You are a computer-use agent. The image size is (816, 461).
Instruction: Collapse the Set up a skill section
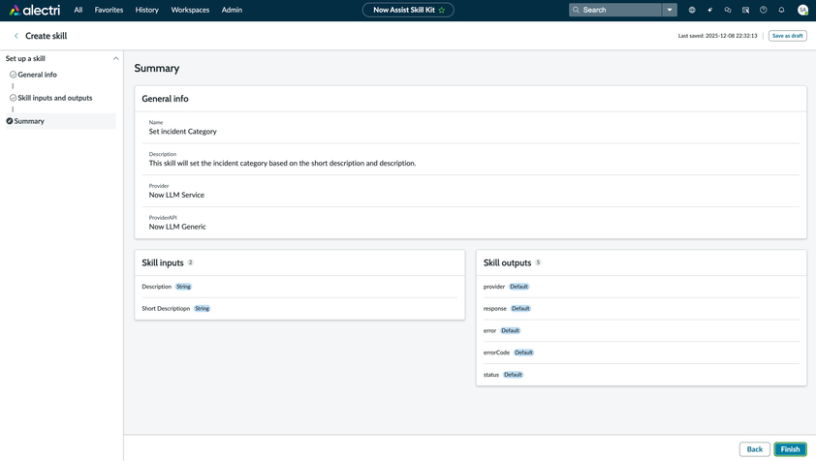(116, 58)
